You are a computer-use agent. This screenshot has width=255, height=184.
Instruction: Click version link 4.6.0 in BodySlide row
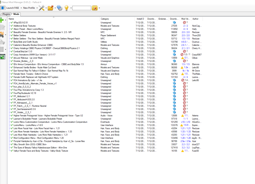coord(185,42)
